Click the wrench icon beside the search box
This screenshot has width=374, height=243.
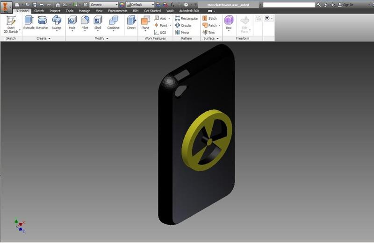pos(319,5)
